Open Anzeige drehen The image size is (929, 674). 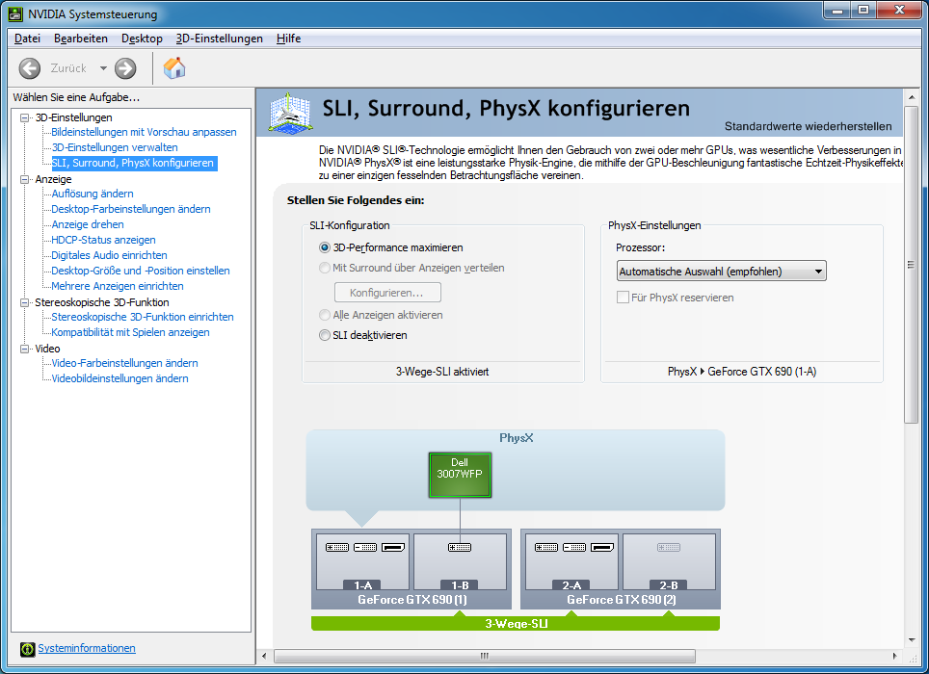[x=88, y=224]
